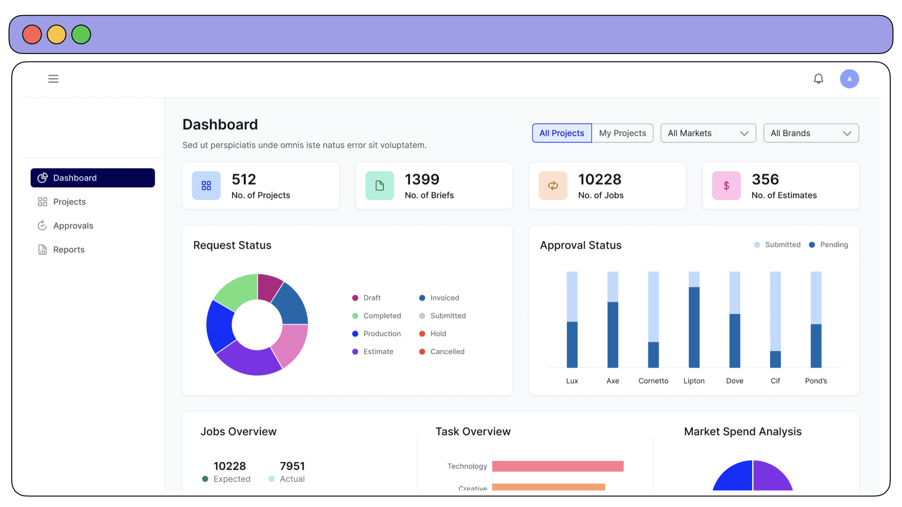Click the Lipton bar in Approval Status
Screen dimensions: 902x507
point(694,320)
